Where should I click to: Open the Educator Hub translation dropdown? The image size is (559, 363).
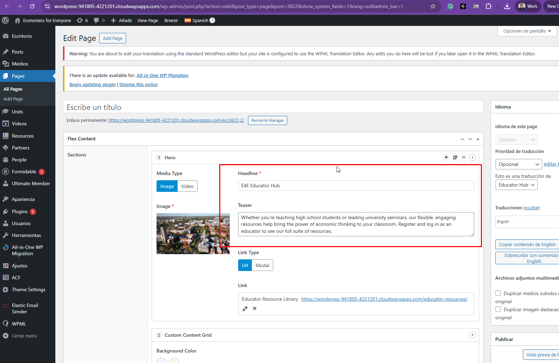[516, 185]
